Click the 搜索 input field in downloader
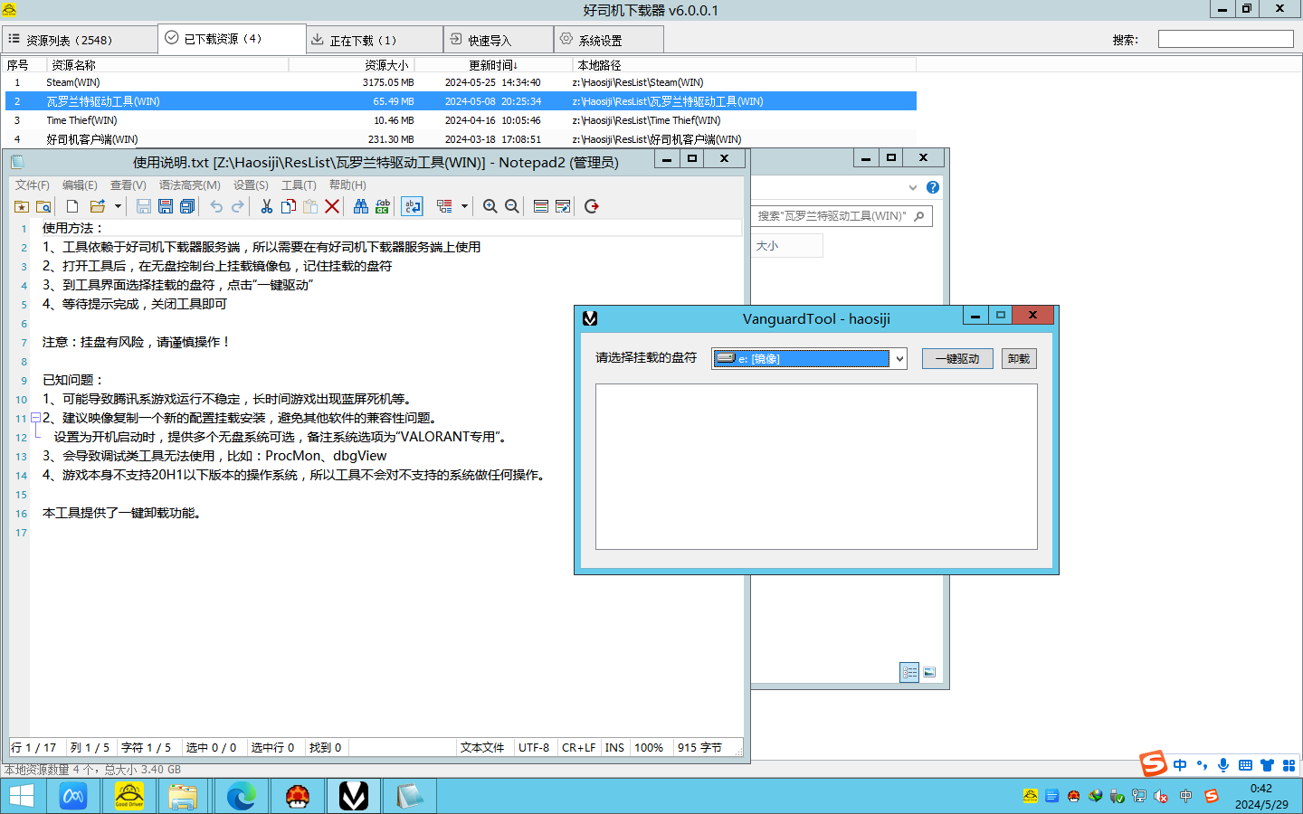Screen dimensions: 1303x814 1225,39
